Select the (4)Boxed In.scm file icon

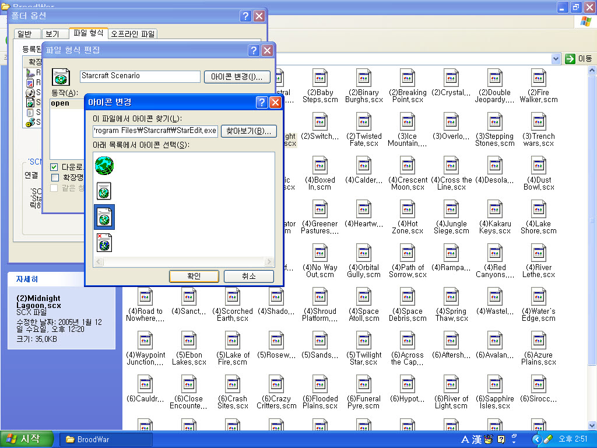point(320,166)
